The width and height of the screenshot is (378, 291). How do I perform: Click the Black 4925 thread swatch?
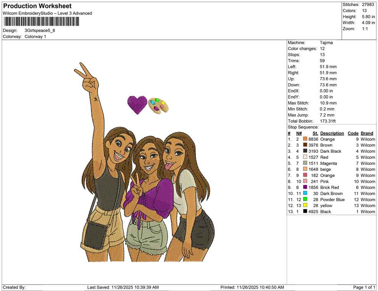point(305,212)
